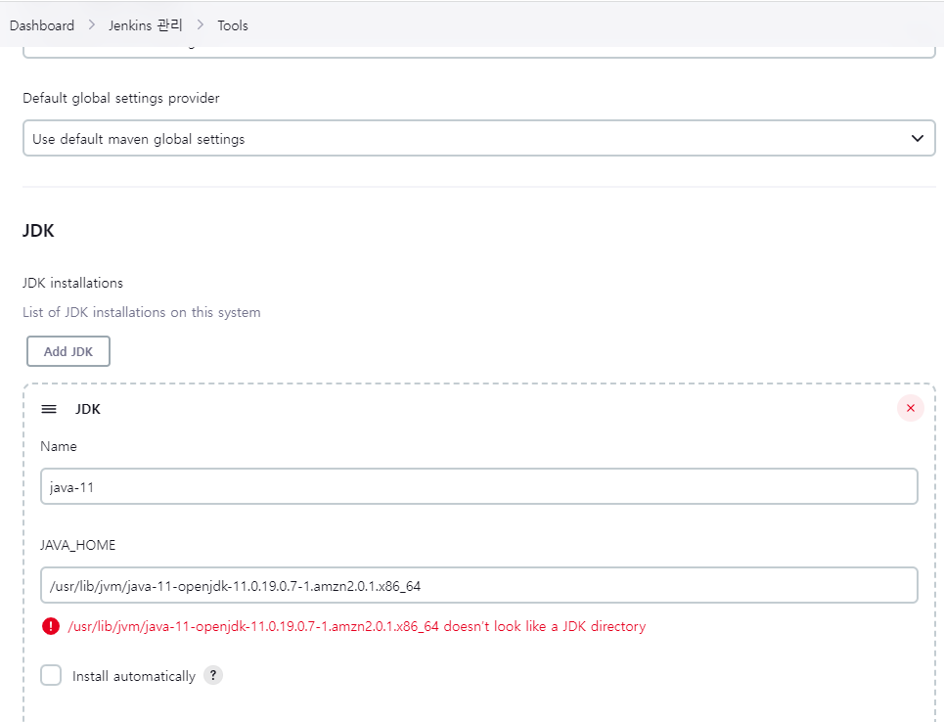Open the Jenkins 관리 breadcrumb
Screen dimensions: 944x722
[145, 25]
